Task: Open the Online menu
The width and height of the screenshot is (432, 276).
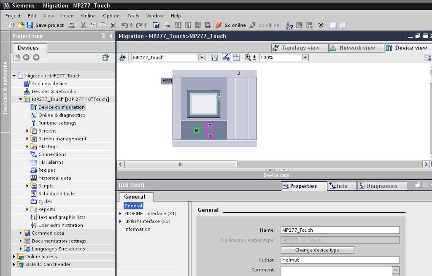Action: 89,16
